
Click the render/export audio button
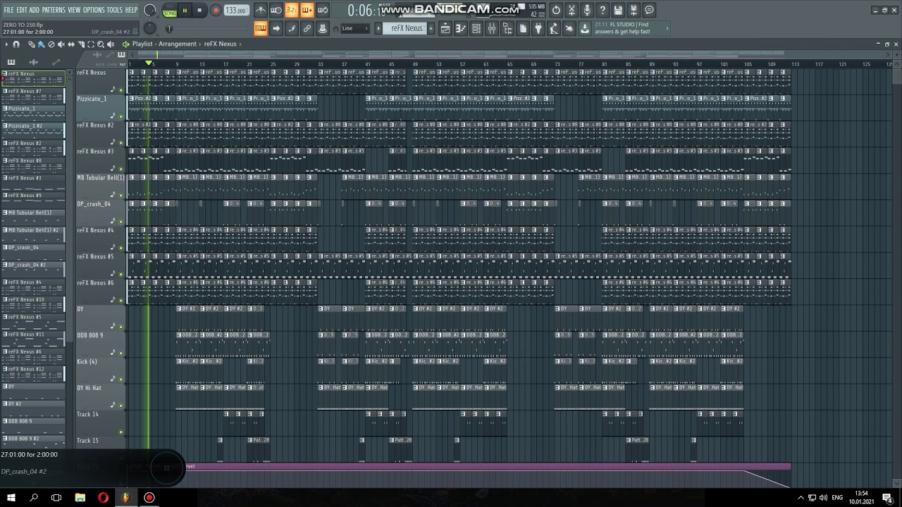[x=634, y=10]
